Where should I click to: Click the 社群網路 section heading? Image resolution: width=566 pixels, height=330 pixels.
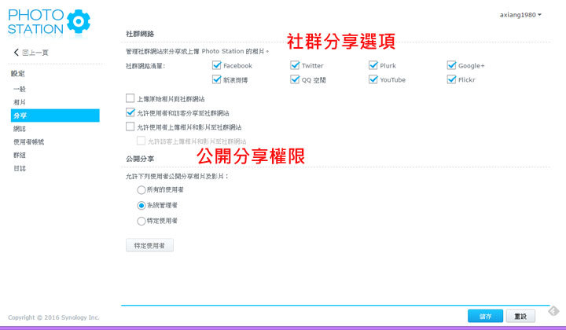140,34
